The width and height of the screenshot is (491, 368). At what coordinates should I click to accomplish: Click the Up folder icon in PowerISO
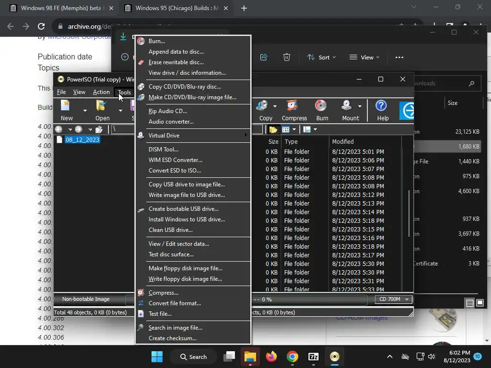pyautogui.click(x=99, y=129)
